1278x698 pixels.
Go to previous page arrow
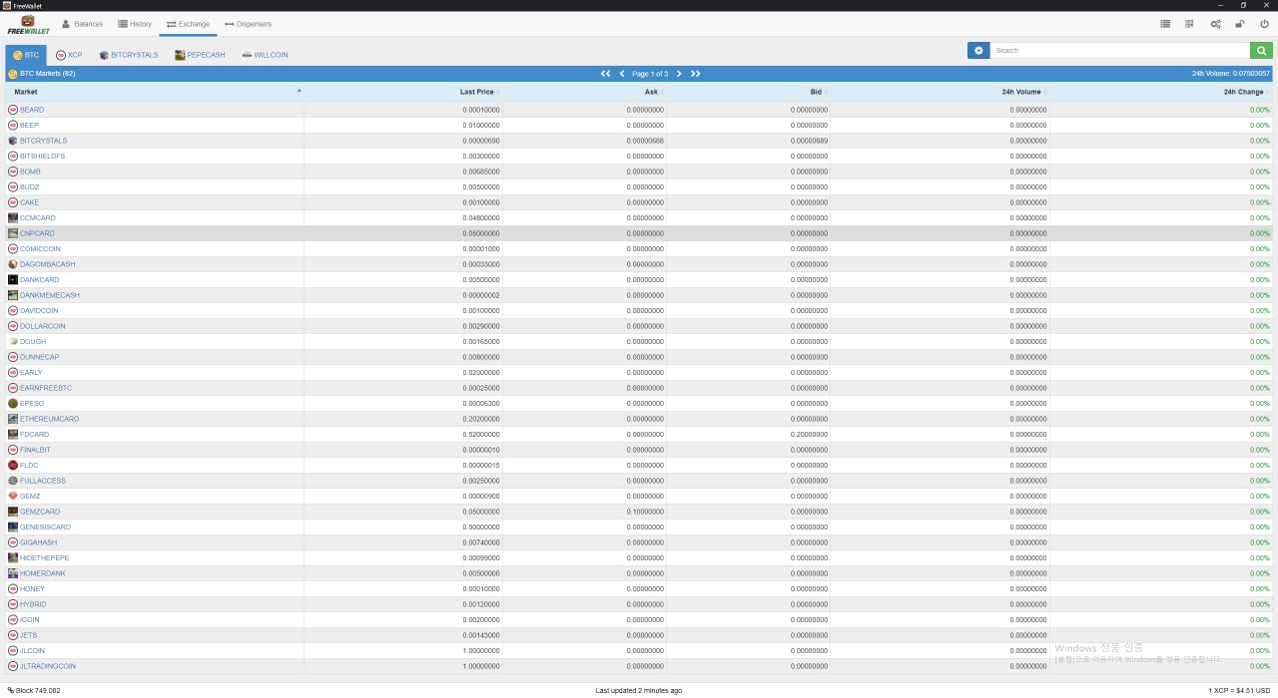pos(622,74)
